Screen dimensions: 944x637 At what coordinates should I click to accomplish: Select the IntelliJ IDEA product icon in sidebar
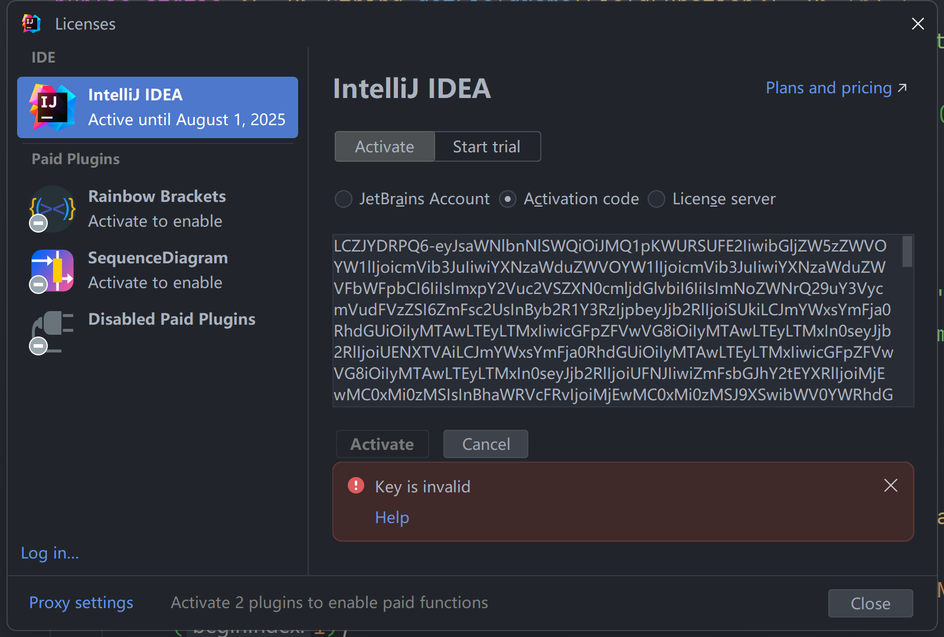(53, 107)
